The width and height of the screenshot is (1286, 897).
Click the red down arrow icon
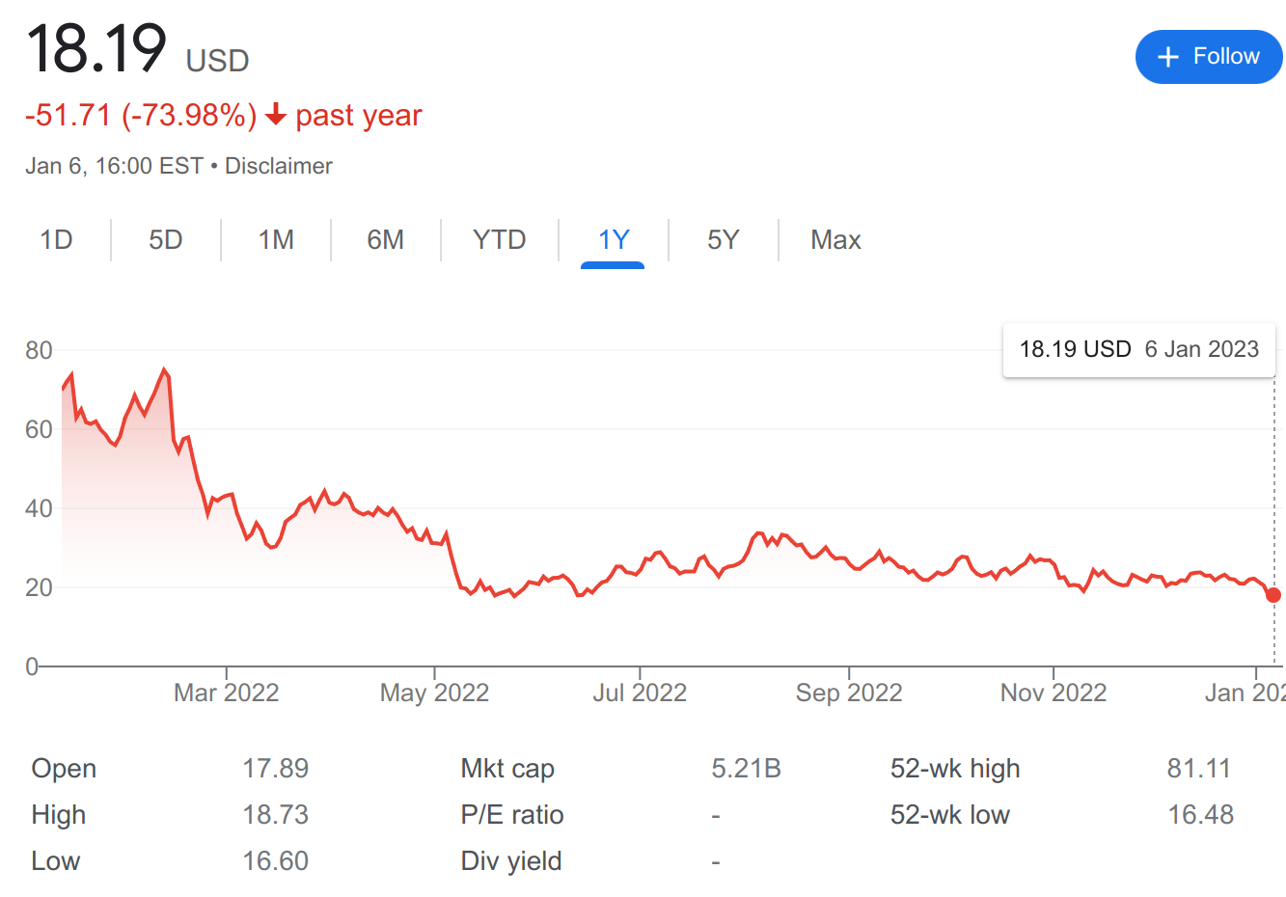point(276,115)
